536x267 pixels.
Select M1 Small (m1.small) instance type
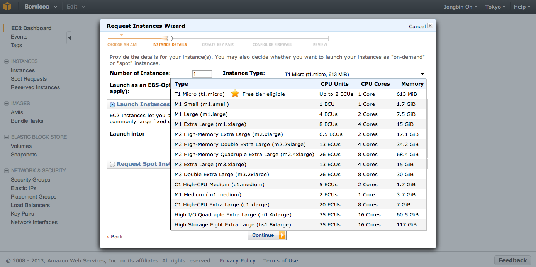click(298, 104)
